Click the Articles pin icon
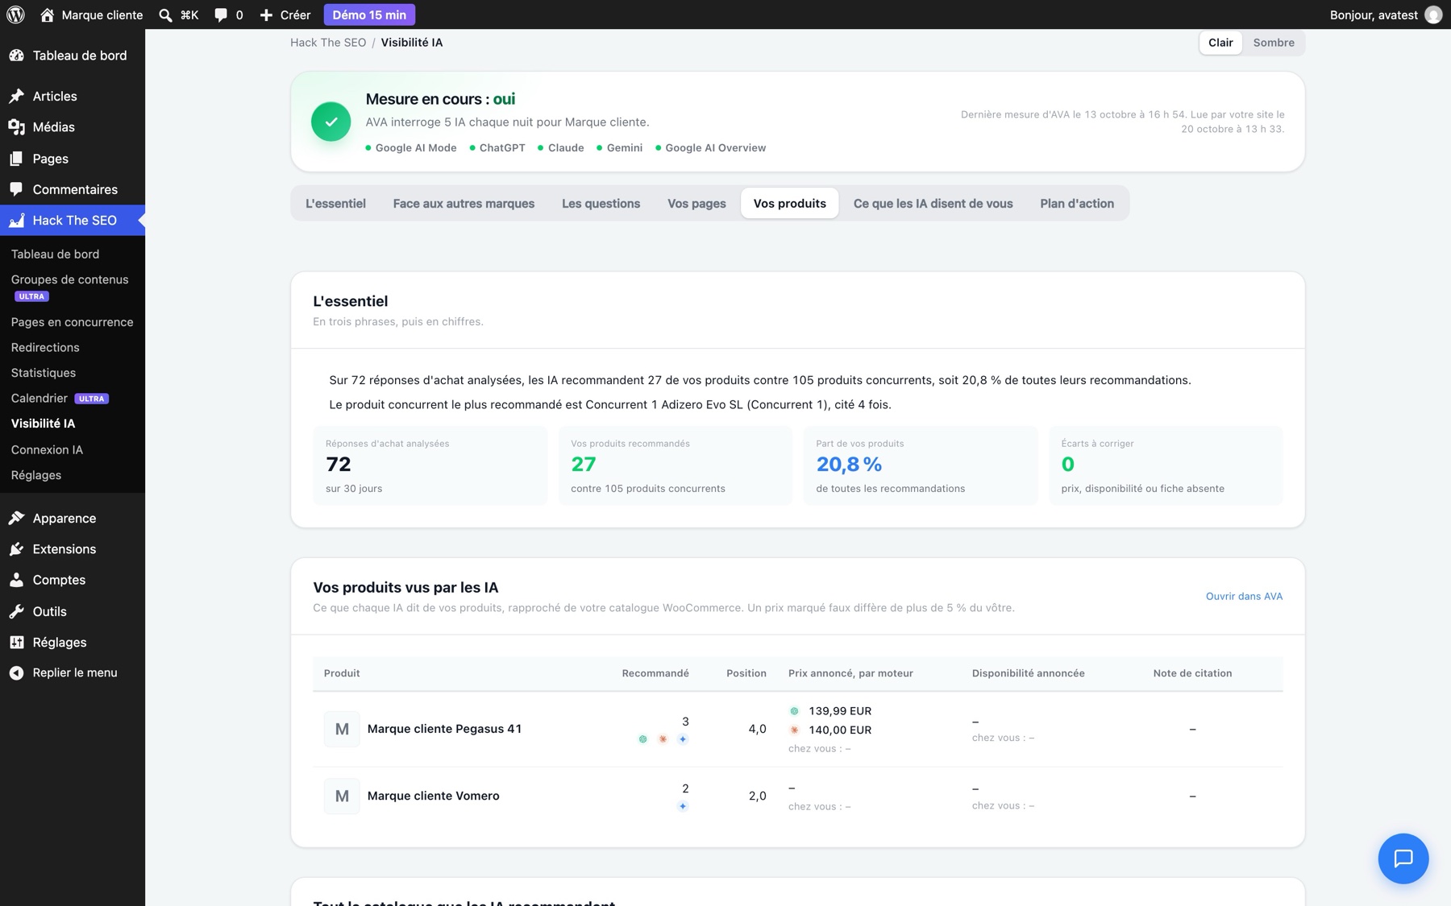Screen dimensions: 1451x906 (x=16, y=96)
